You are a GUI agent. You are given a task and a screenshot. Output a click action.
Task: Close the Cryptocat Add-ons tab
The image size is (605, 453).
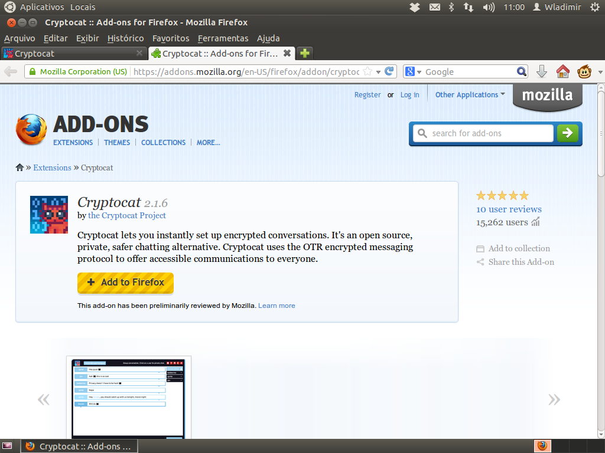tap(287, 53)
